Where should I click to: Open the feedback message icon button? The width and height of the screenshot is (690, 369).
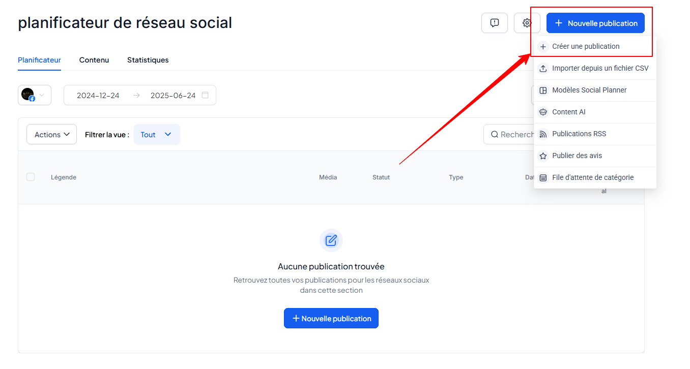click(494, 23)
